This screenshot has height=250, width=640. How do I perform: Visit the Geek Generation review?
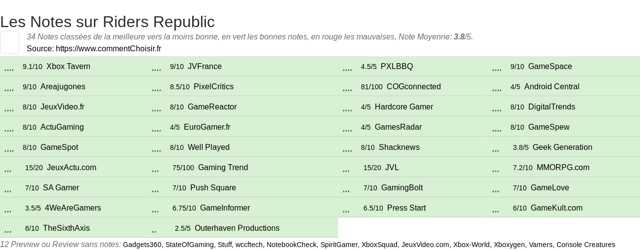(x=562, y=147)
